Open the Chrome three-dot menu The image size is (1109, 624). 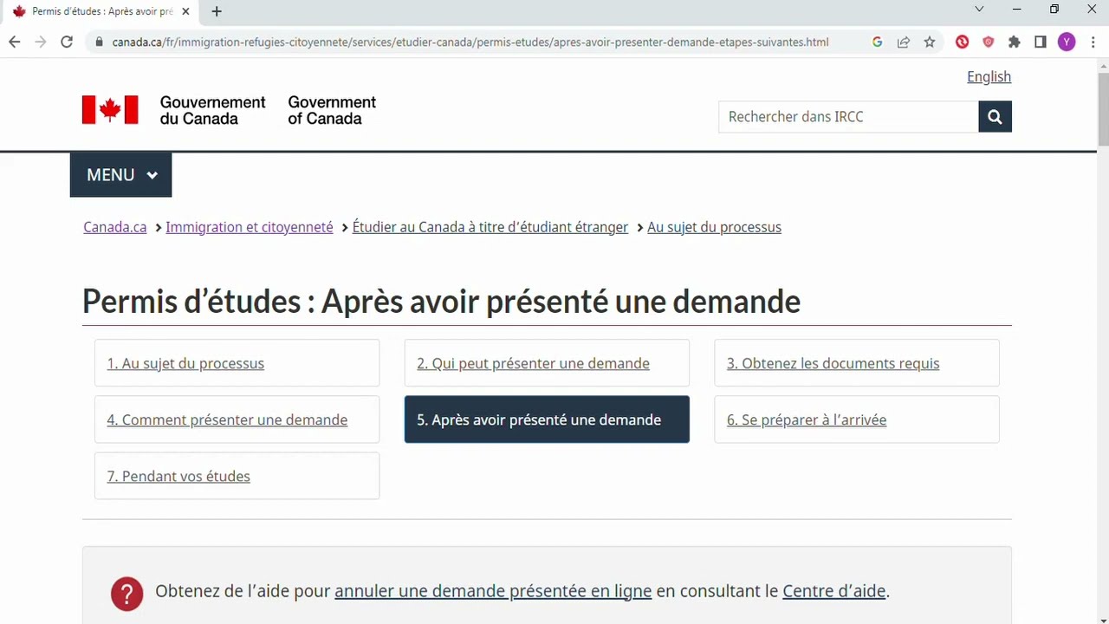click(1093, 42)
